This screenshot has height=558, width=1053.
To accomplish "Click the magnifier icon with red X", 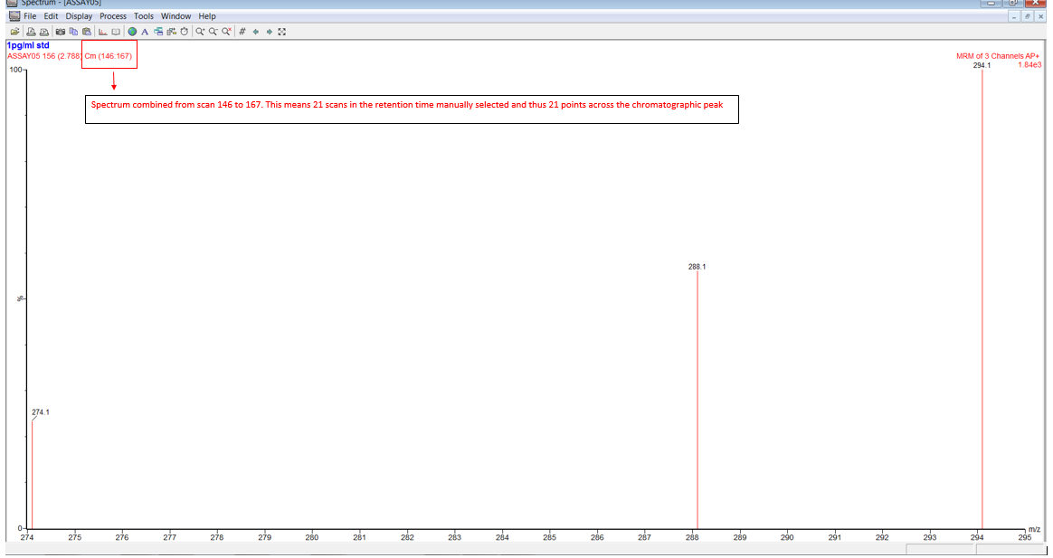I will coord(227,32).
